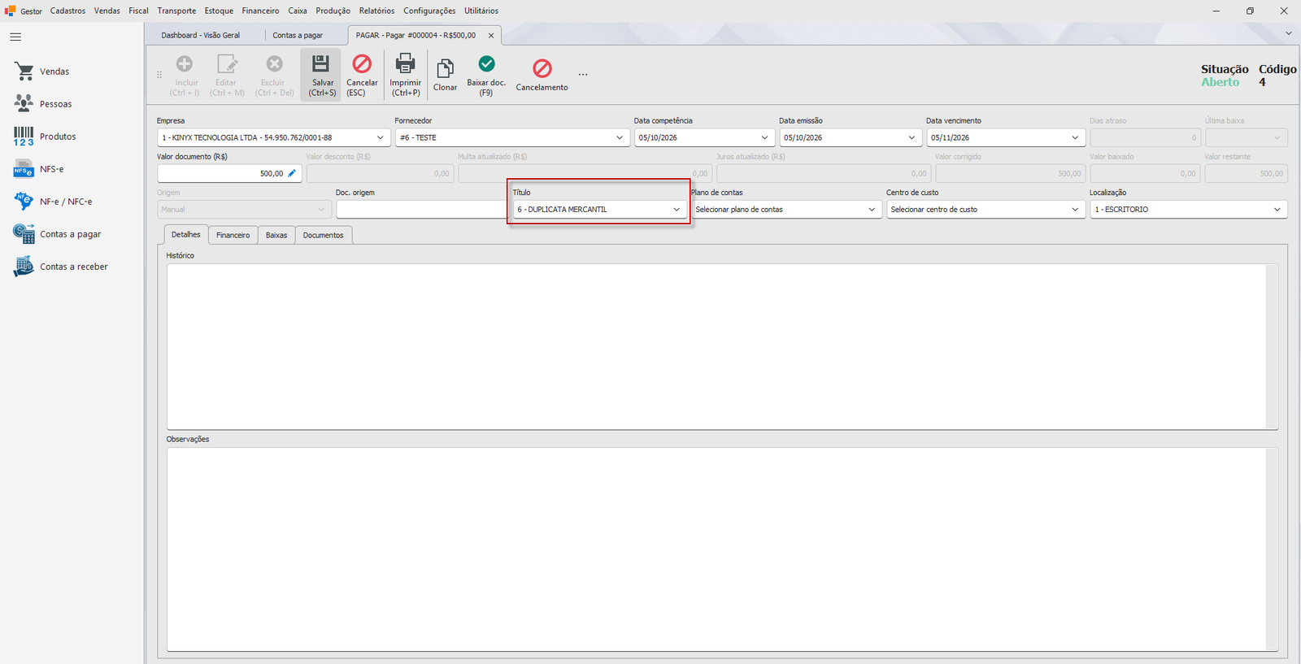The height and width of the screenshot is (664, 1301).
Task: Switch to the Baixas tab
Action: [276, 235]
